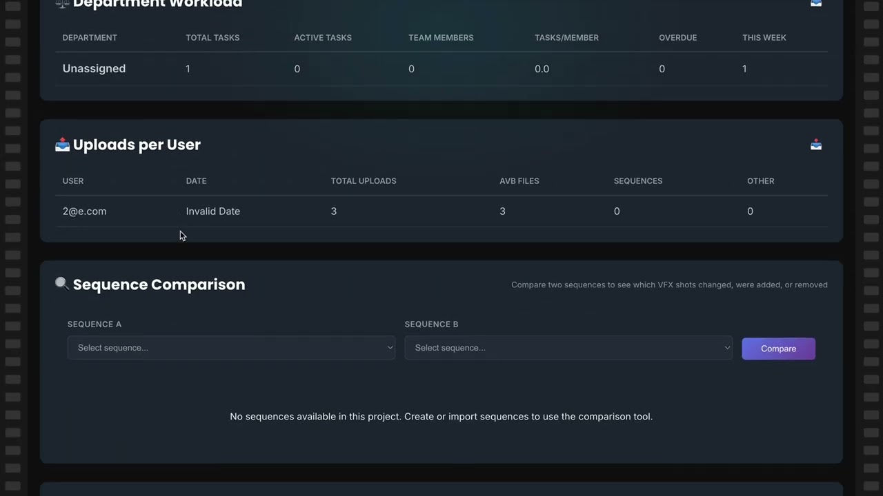883x496 pixels.
Task: Click the ACTIVE TASKS column header
Action: (x=323, y=38)
